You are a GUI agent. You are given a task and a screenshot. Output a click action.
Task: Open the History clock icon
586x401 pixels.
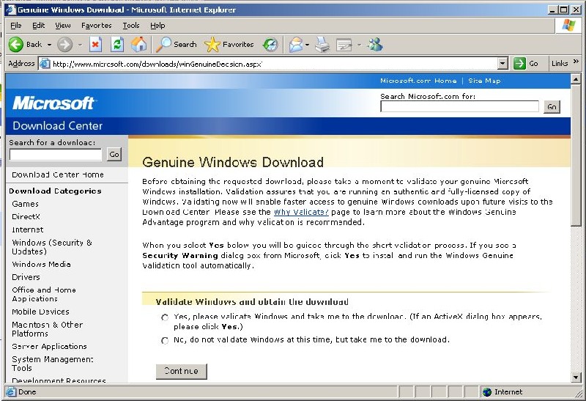(270, 45)
